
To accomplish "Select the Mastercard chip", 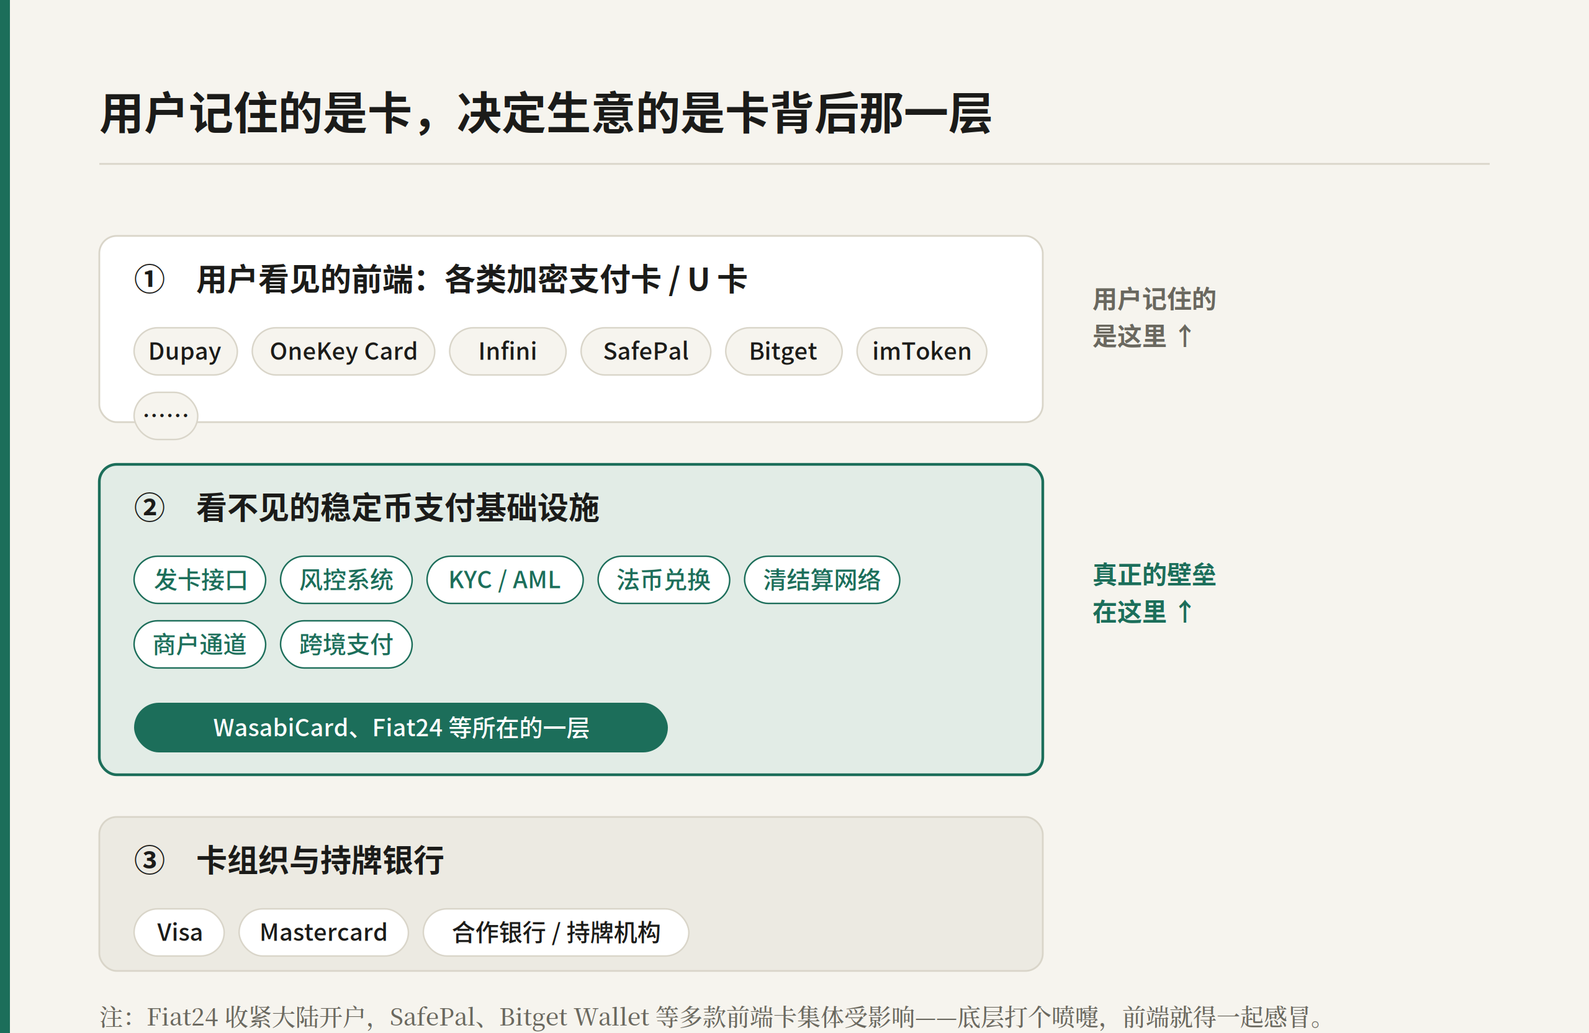I will tap(323, 932).
